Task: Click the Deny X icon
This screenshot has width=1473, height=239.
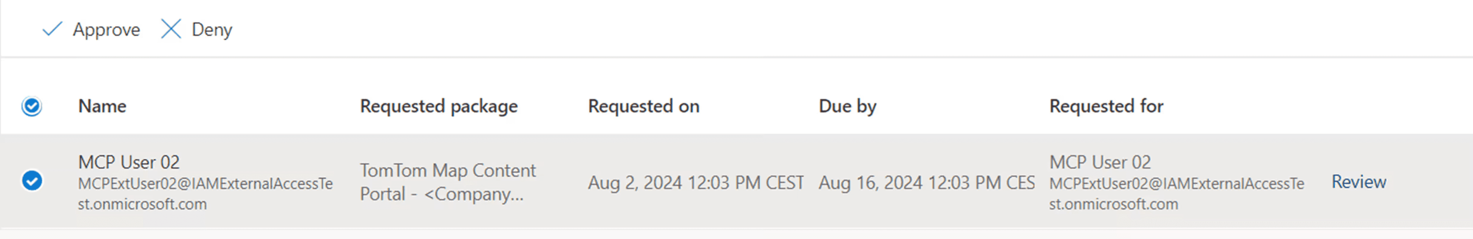Action: click(x=170, y=29)
